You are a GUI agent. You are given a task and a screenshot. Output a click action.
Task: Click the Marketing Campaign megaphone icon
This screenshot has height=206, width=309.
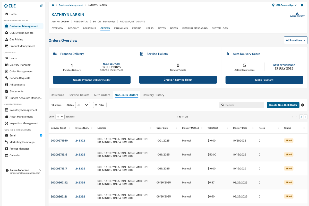tap(7, 142)
